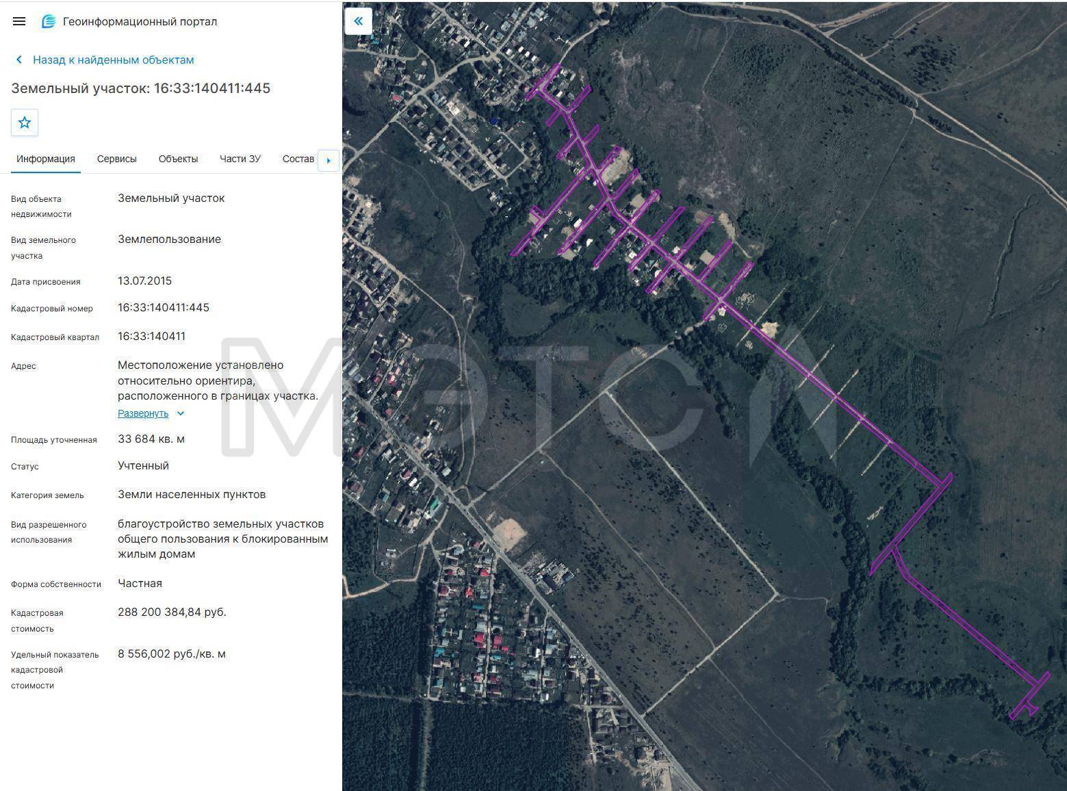Open the Сервисы tab
1067x791 pixels.
click(x=117, y=159)
